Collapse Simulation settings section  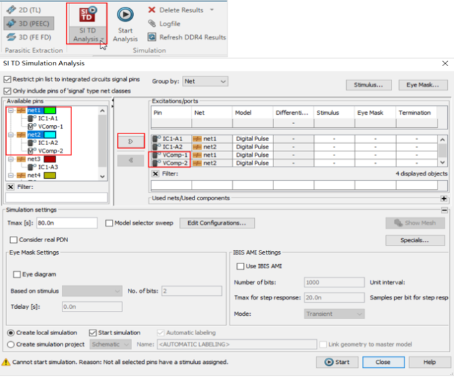[444, 211]
